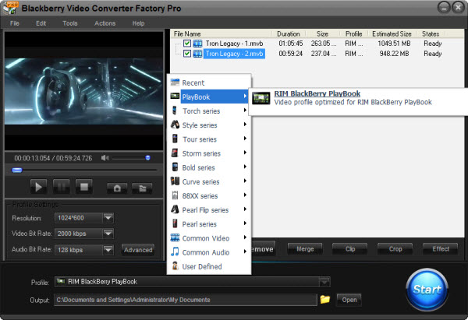Browse output location with the yellow folder icon

point(324,299)
